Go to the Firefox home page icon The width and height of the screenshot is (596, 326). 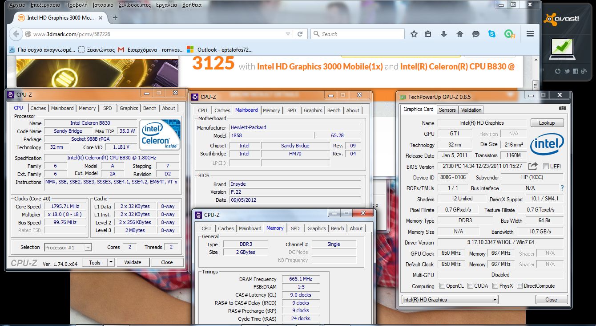460,34
